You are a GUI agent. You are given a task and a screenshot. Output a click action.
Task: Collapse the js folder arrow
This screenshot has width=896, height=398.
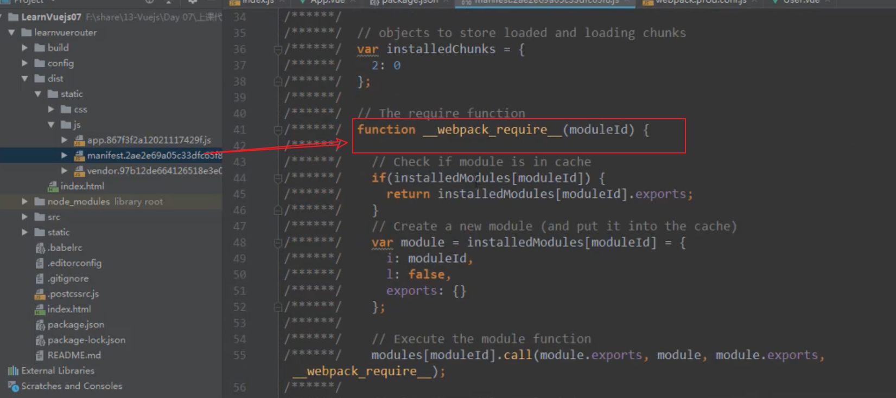[x=51, y=125]
